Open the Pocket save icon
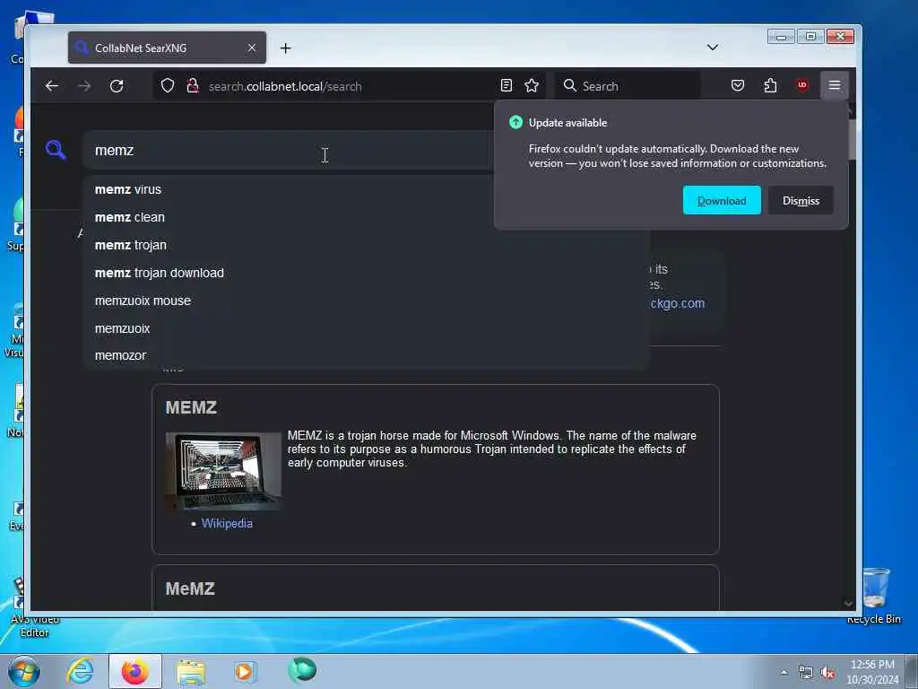This screenshot has height=689, width=918. [738, 85]
